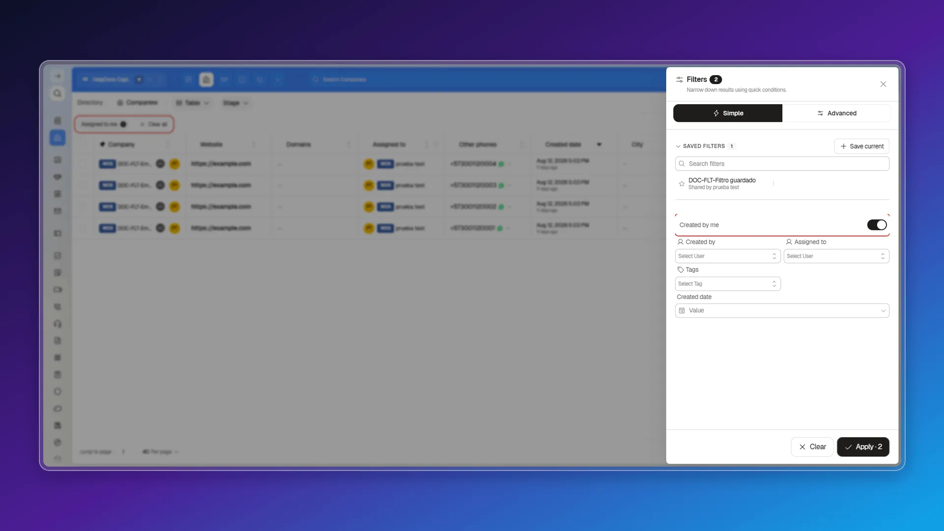Open the per page dropdown in the footer

160,452
